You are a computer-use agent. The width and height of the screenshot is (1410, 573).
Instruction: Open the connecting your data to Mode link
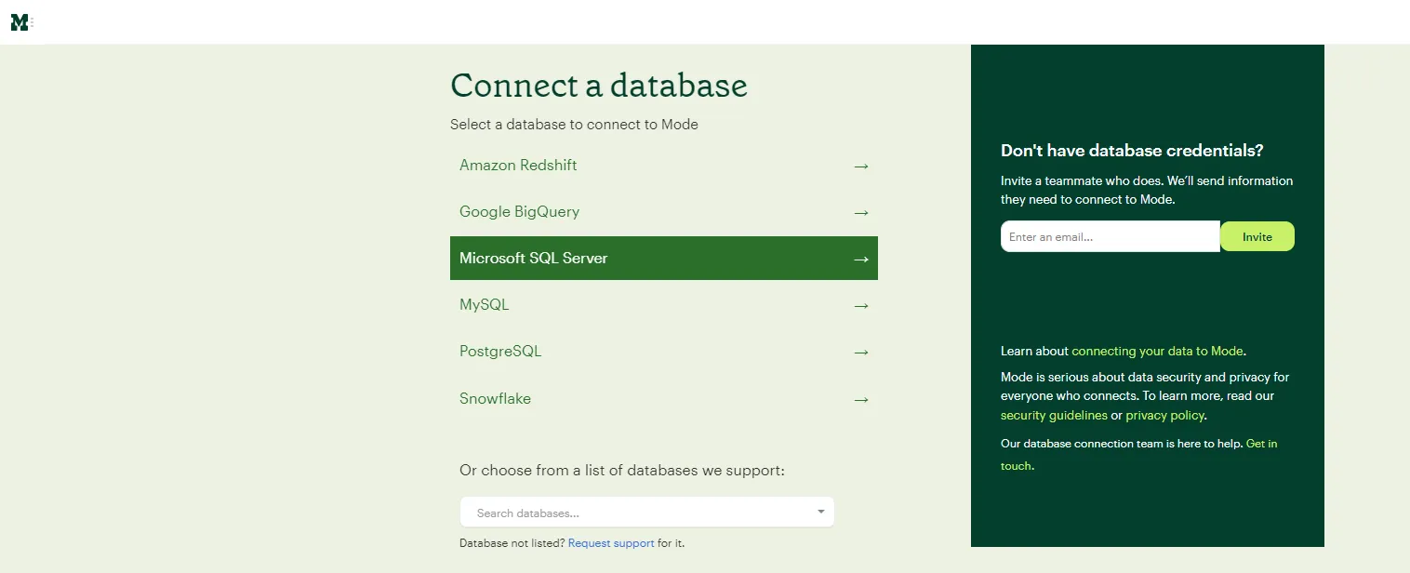(1157, 352)
